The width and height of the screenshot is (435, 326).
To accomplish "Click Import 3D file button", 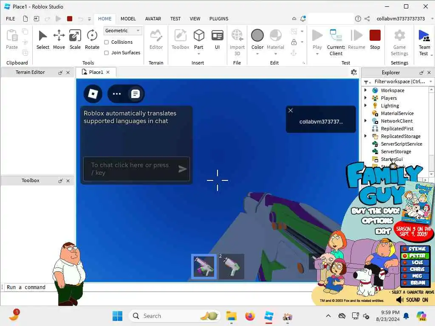I will coord(237,42).
